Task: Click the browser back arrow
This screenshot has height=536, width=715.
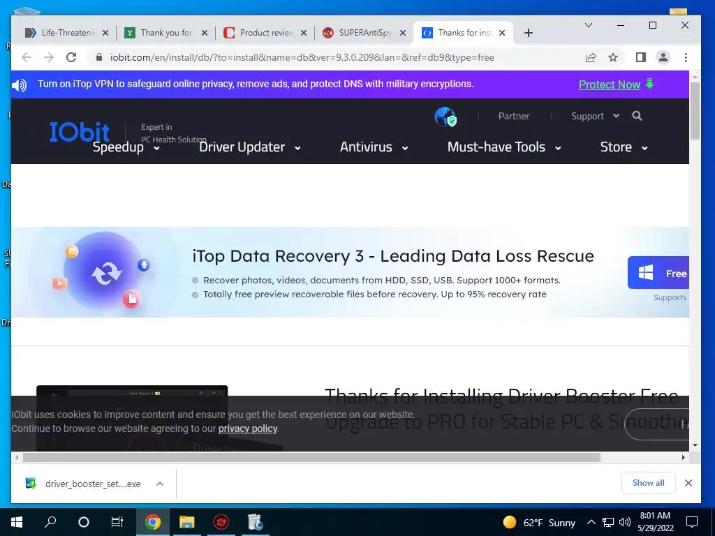Action: [x=27, y=57]
